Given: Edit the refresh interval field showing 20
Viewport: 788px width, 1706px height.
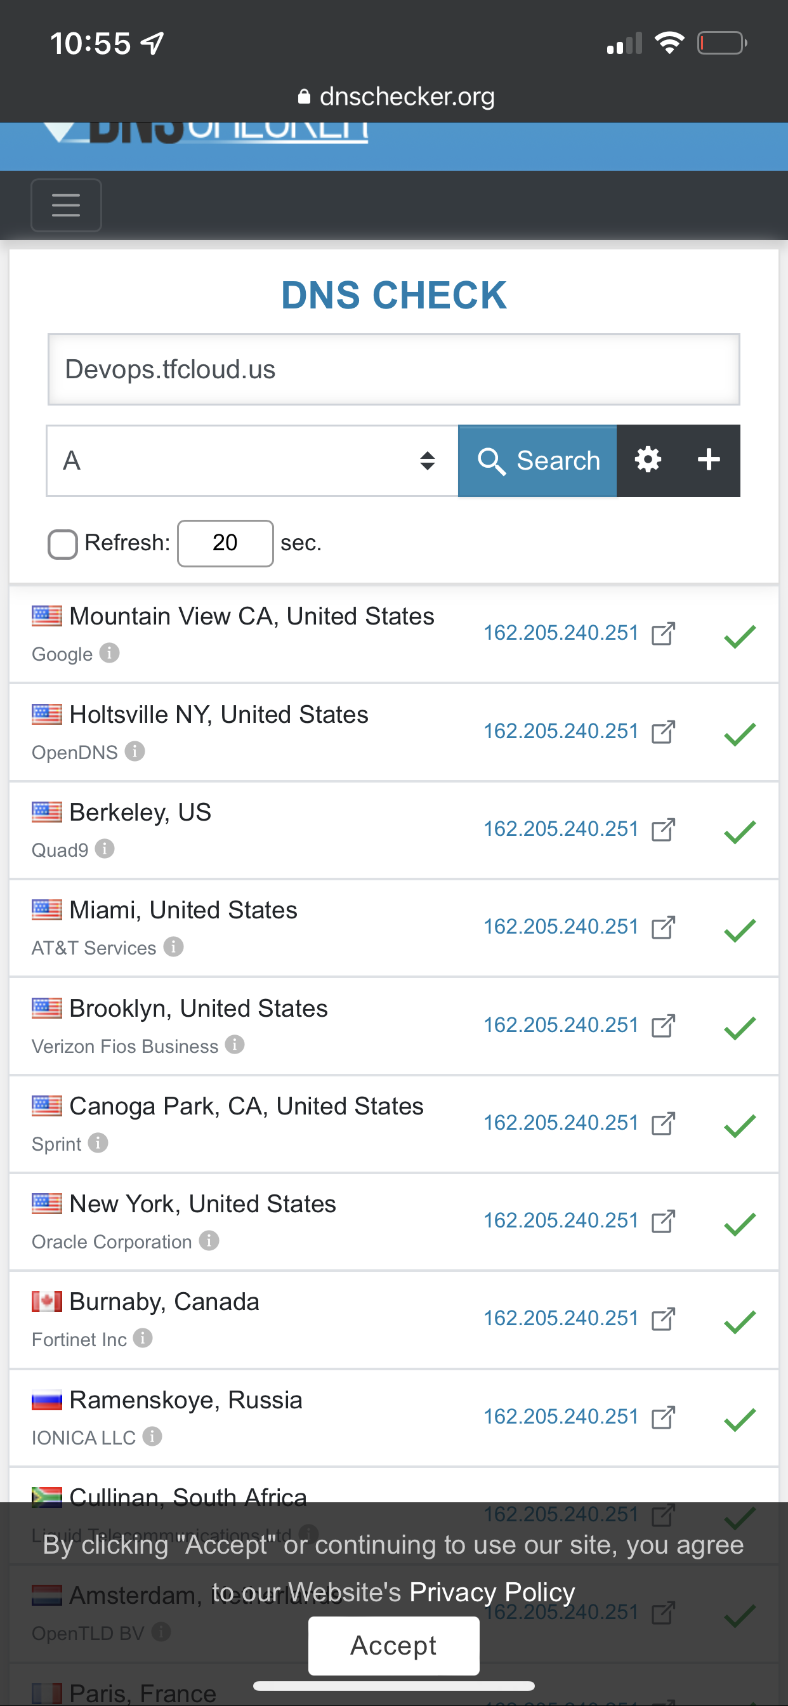Looking at the screenshot, I should point(225,543).
